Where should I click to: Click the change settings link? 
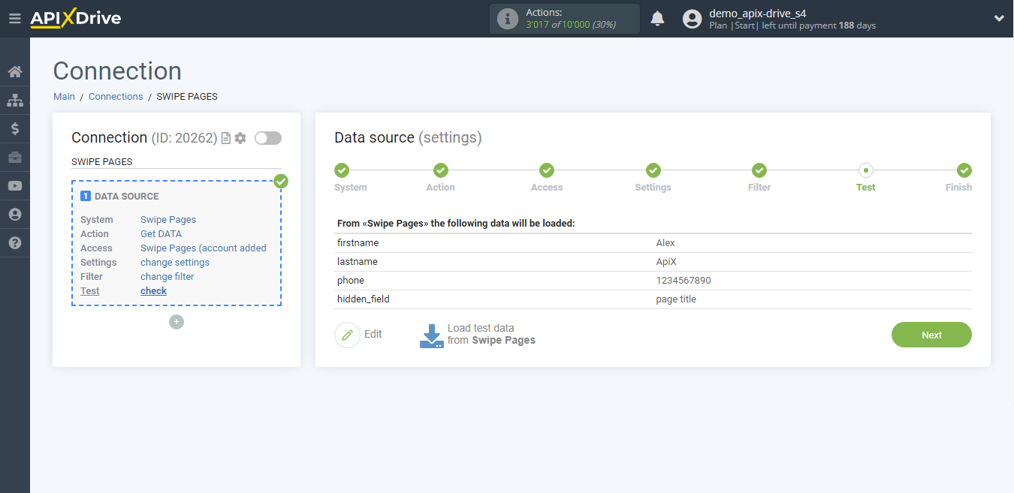(175, 263)
